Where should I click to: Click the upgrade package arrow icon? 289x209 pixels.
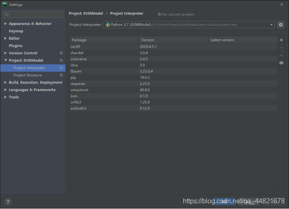click(x=281, y=55)
